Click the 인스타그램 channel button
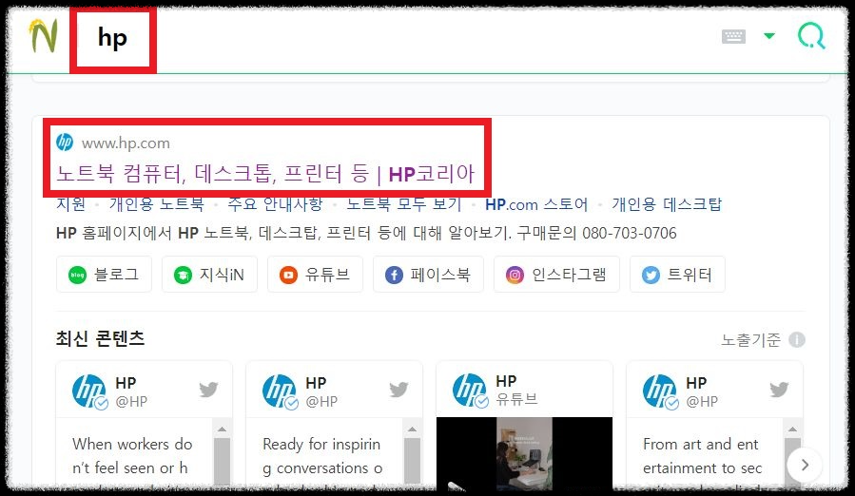The image size is (855, 496). [556, 275]
